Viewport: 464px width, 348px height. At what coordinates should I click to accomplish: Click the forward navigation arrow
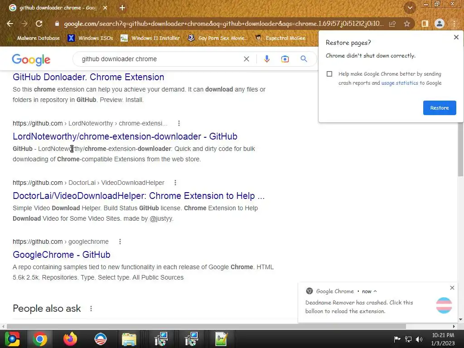coord(24,24)
